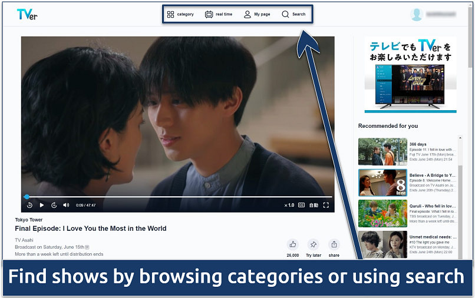Enter fullscreen mode

[326, 206]
